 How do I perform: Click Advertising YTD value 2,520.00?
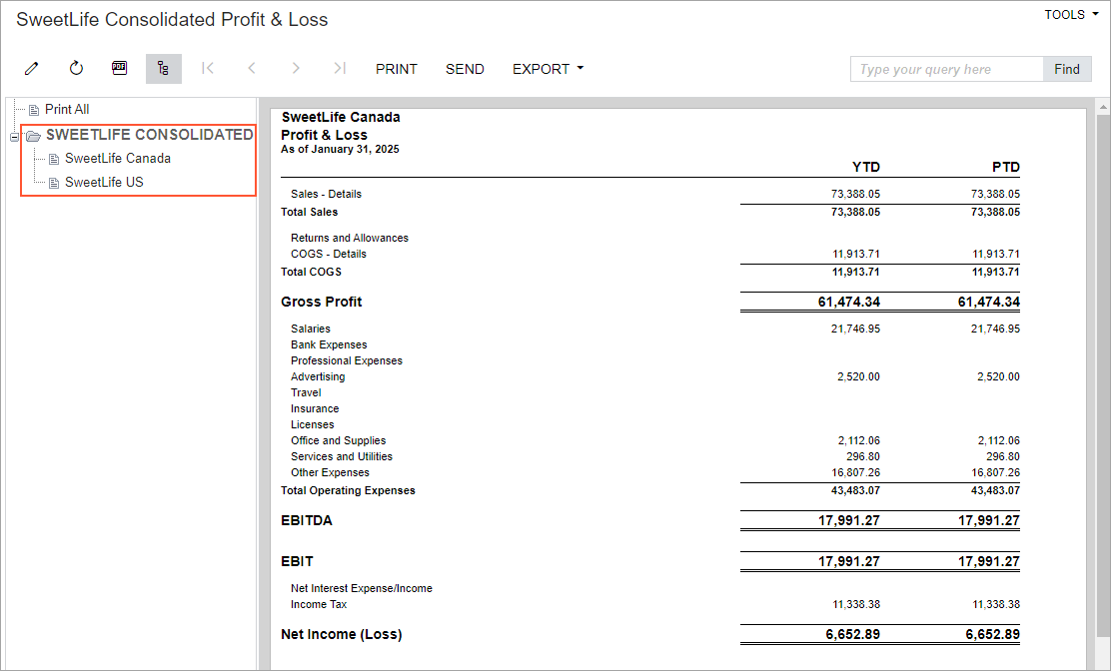pos(859,376)
